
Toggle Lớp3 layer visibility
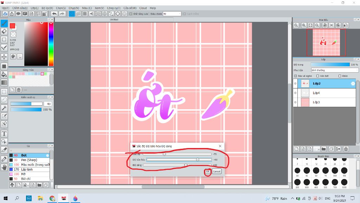click(295, 102)
